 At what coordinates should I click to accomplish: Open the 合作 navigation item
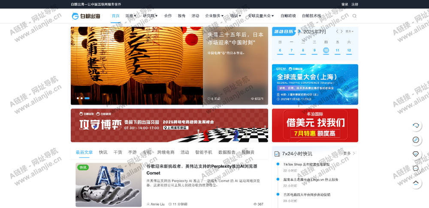click(168, 16)
